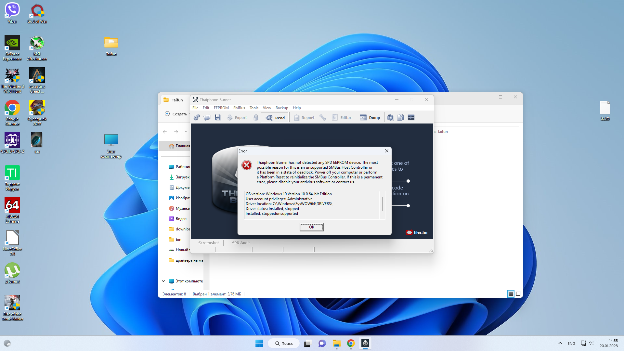The image size is (624, 351).
Task: Click the Read SPD toolbar button
Action: [x=275, y=118]
